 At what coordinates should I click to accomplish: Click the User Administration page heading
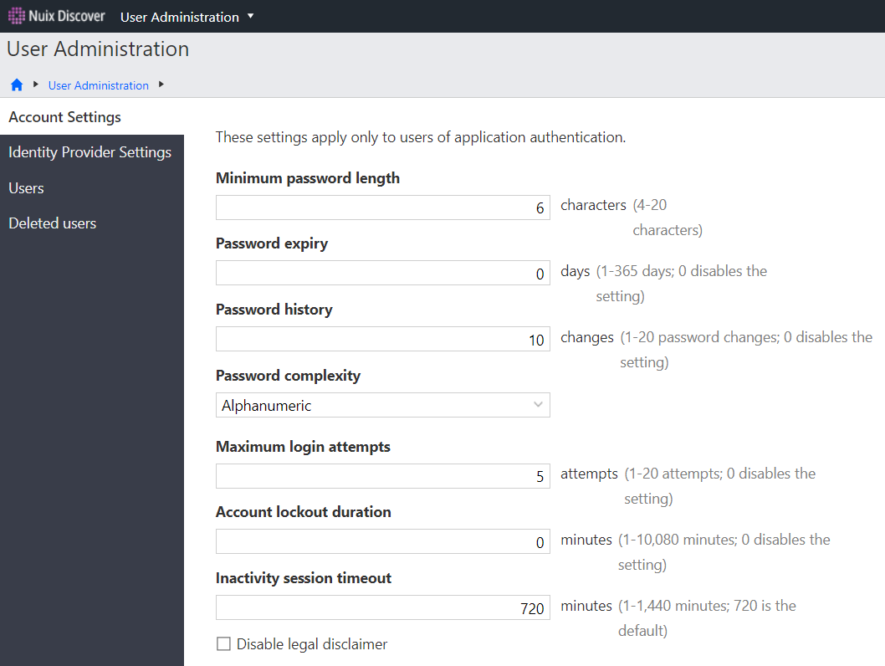click(98, 49)
